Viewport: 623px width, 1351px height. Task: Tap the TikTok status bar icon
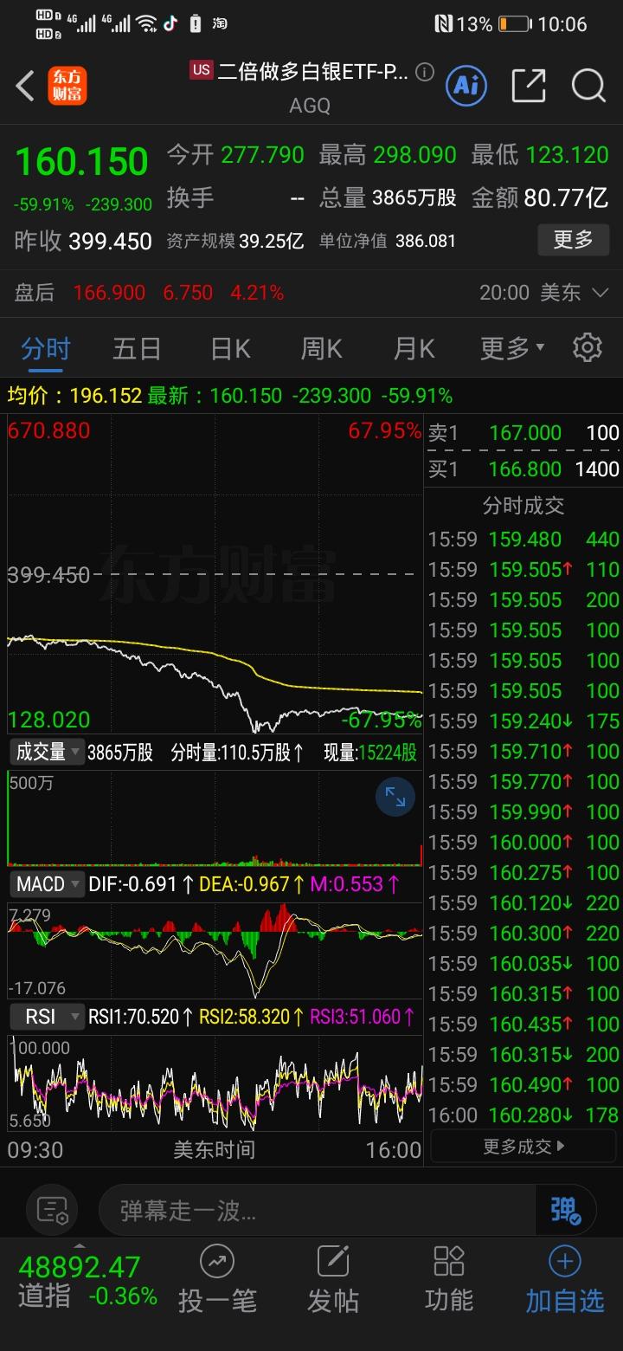170,23
